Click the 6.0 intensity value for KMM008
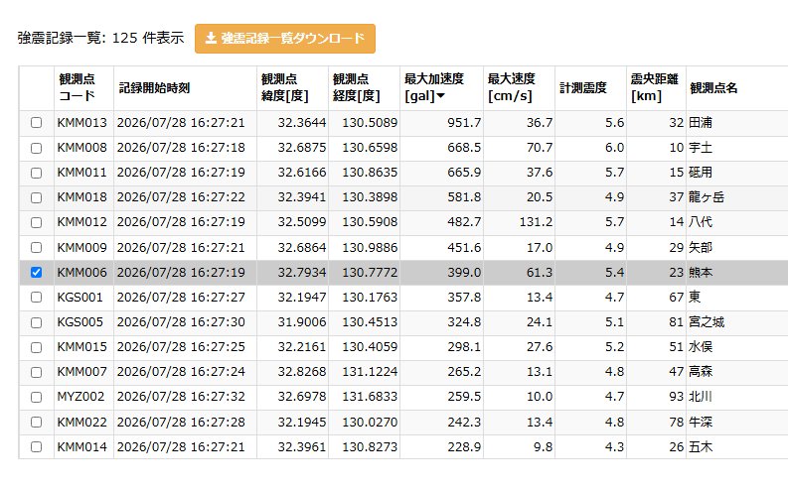788x489 pixels. [614, 148]
